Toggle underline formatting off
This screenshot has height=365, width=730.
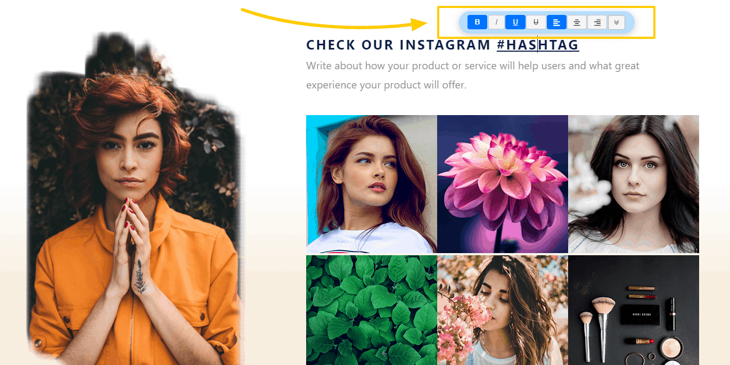515,22
